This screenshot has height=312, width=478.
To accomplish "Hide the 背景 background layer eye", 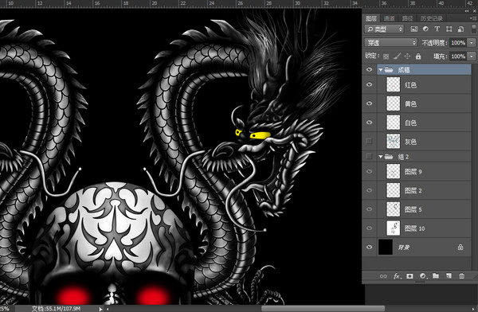I will click(369, 247).
